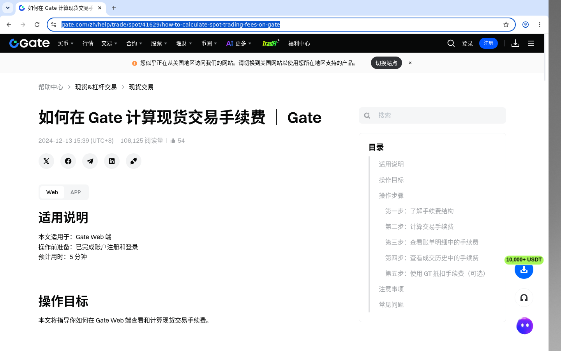Open the headset customer support icon

click(524, 298)
